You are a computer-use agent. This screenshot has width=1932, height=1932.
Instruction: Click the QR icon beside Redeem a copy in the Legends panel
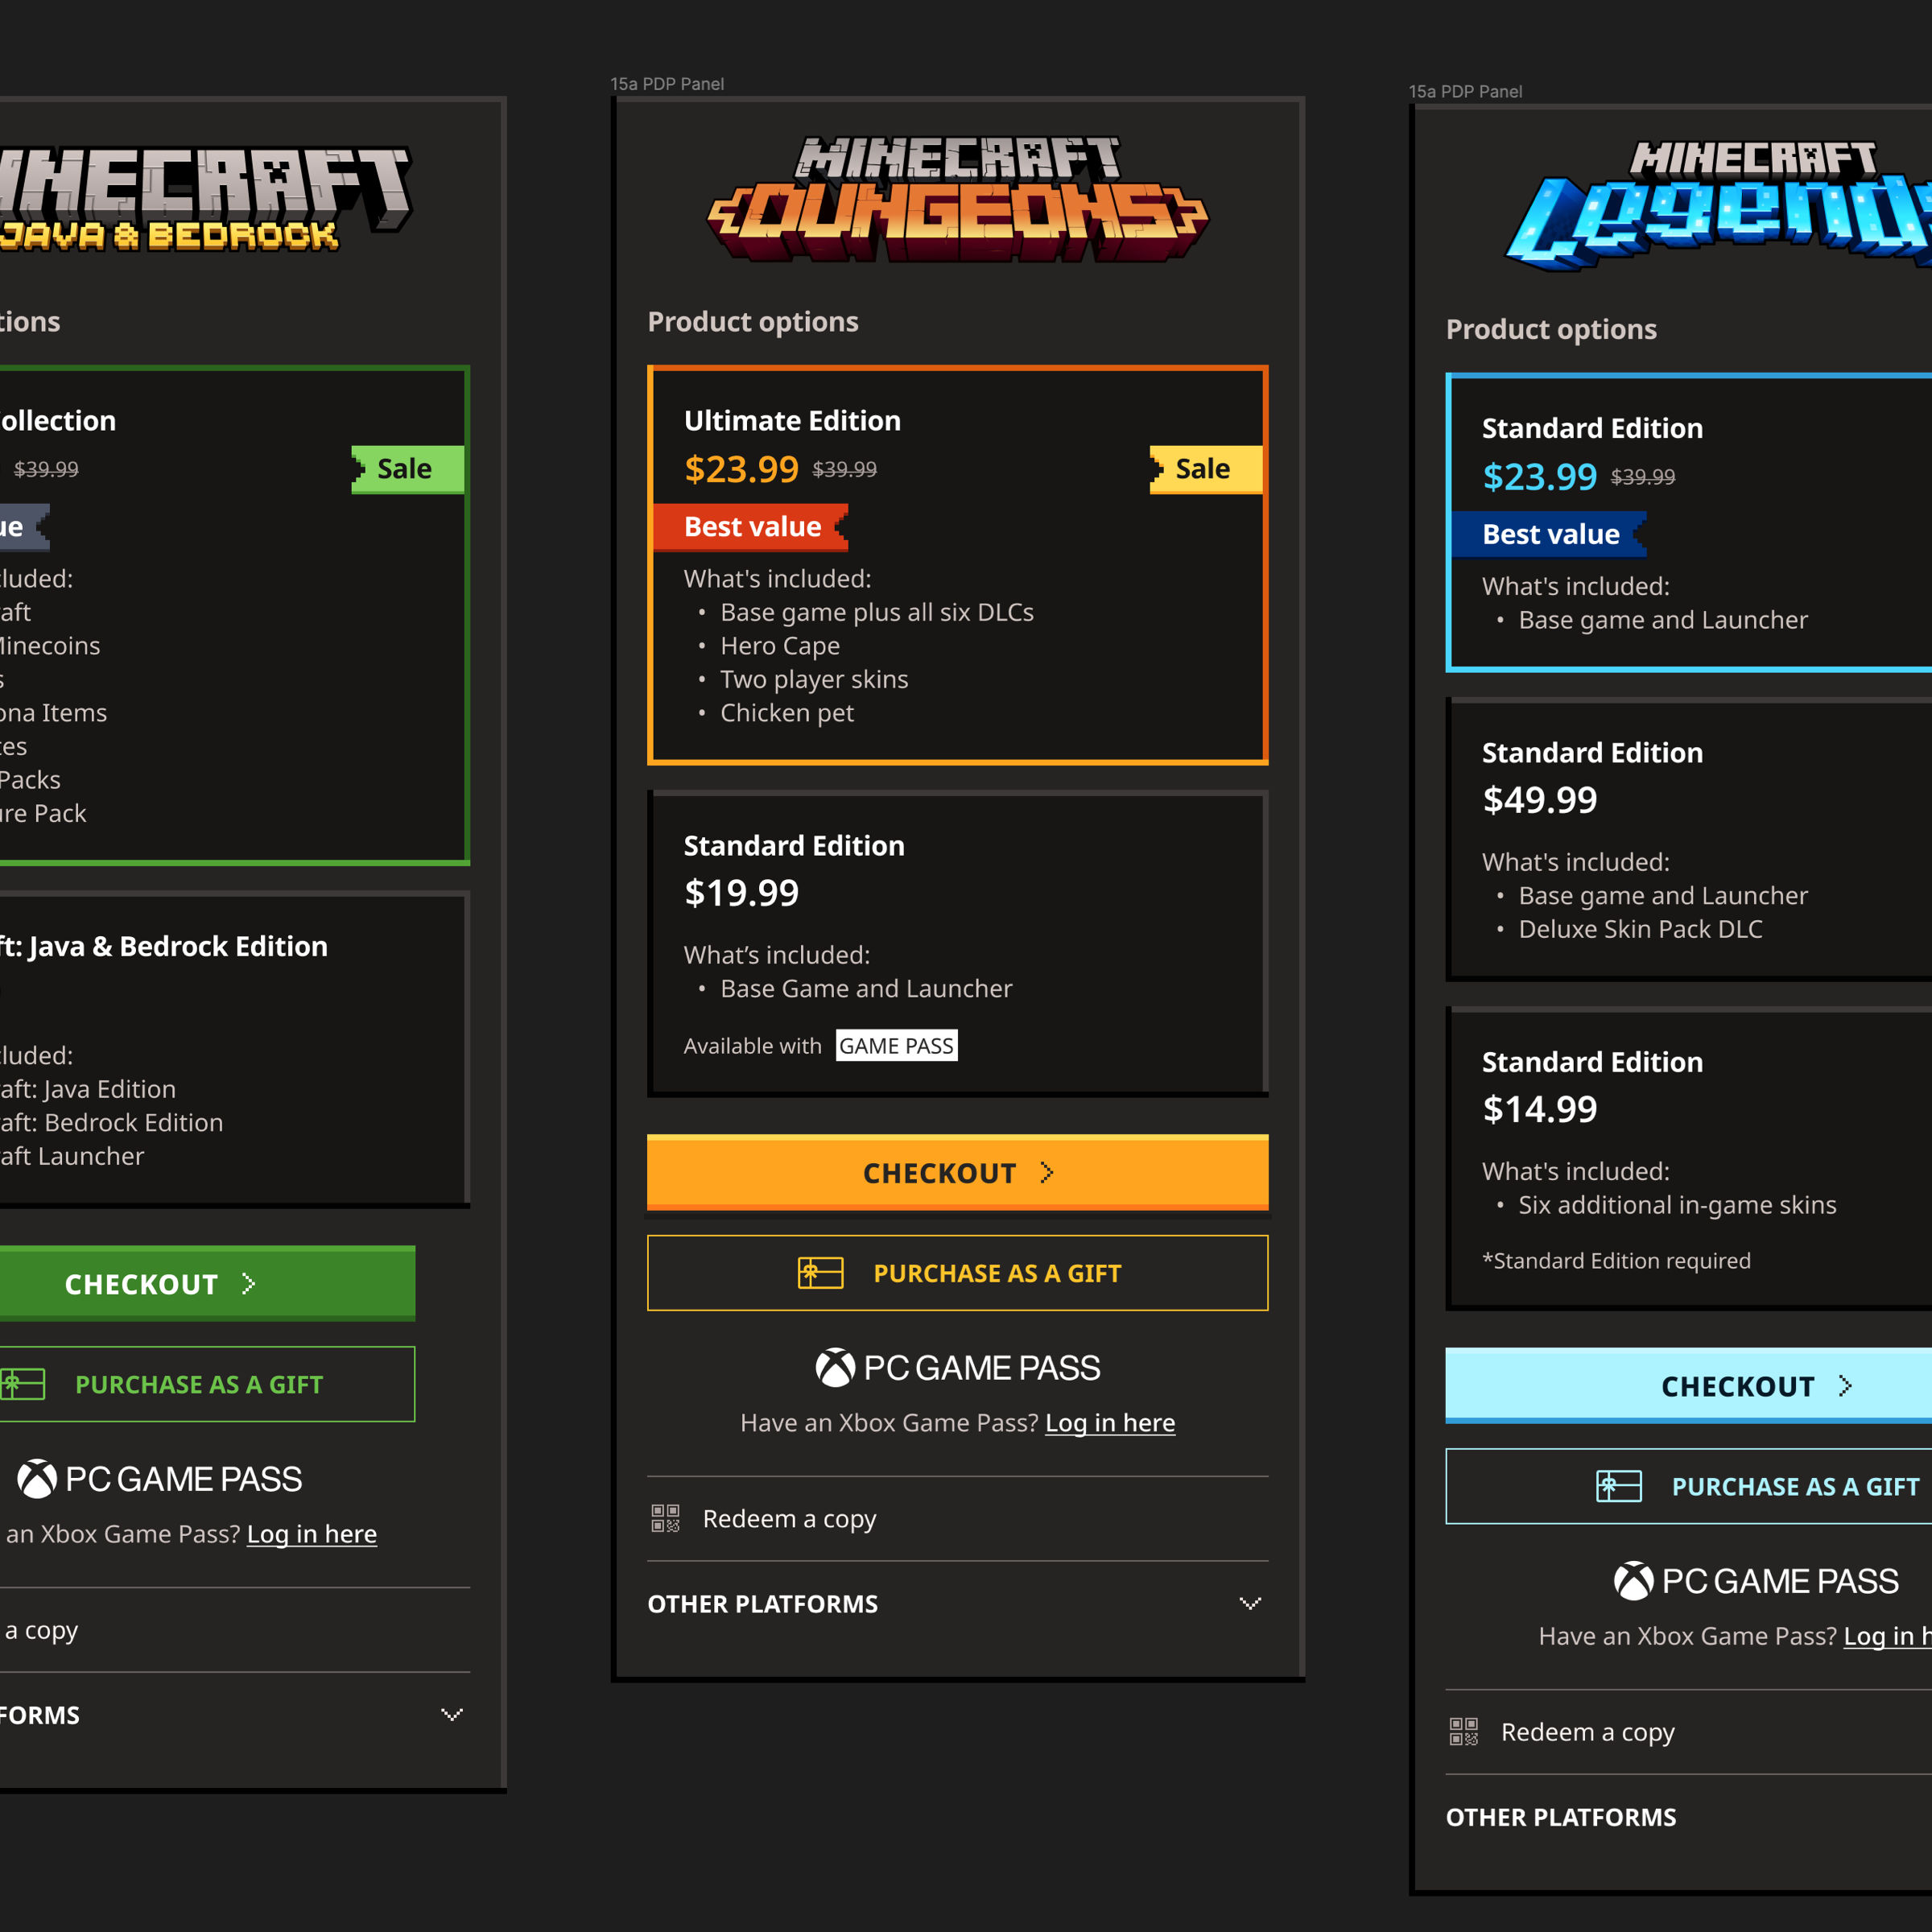tap(1463, 1731)
